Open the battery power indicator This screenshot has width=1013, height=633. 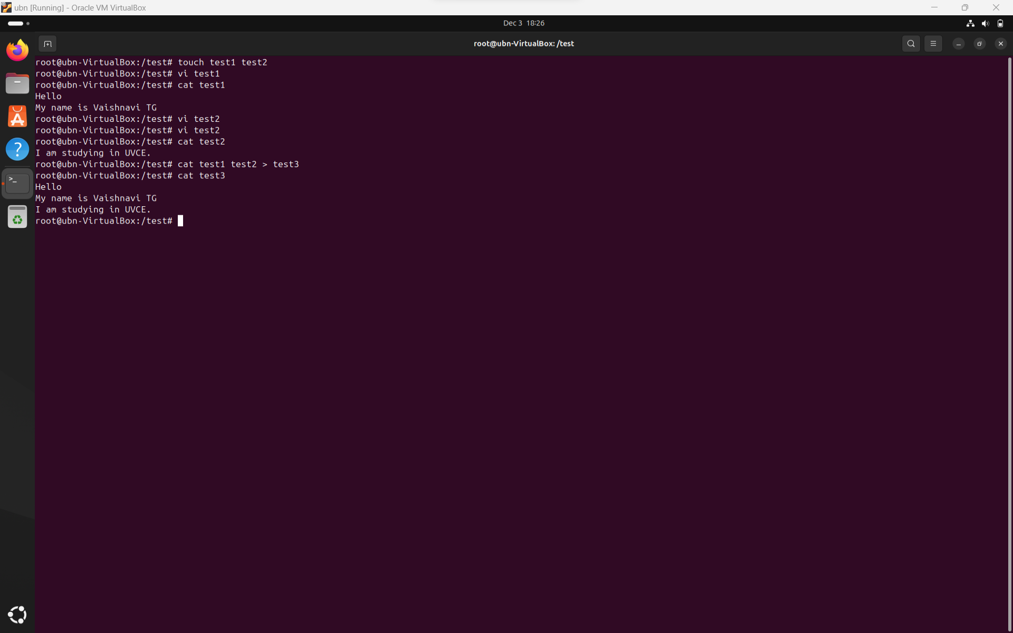(x=1000, y=23)
